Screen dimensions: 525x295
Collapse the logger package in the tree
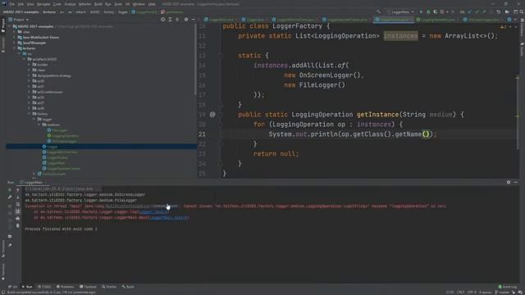click(x=34, y=119)
